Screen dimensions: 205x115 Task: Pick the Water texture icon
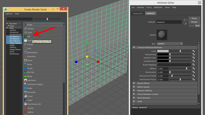(25, 88)
